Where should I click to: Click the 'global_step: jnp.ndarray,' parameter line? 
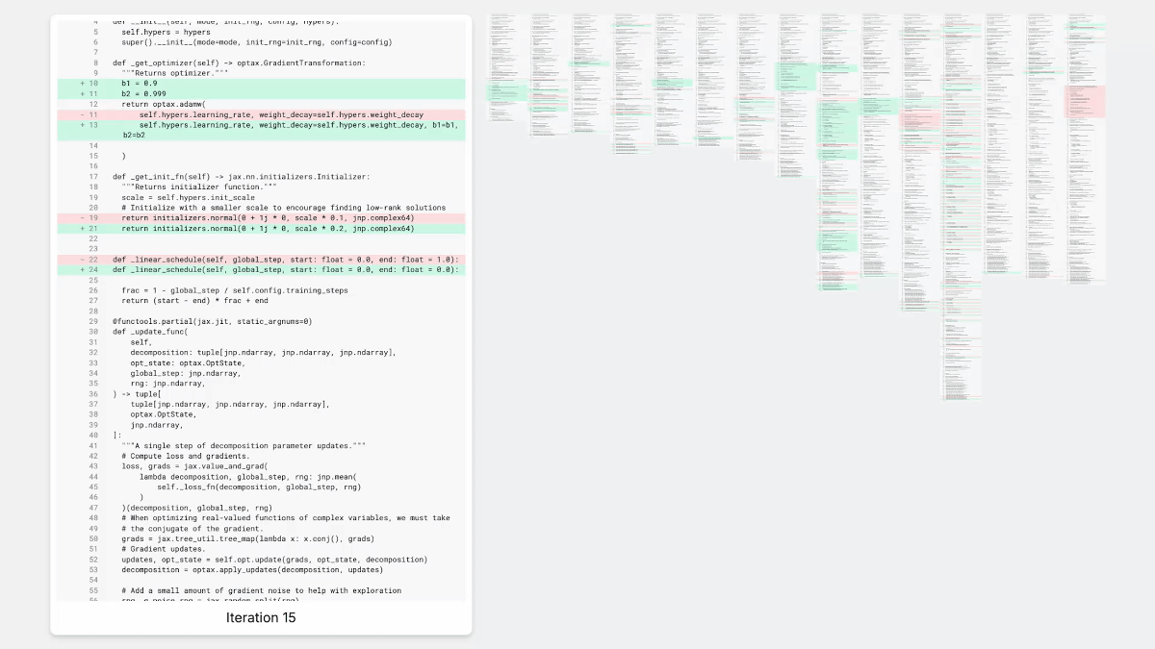(x=186, y=373)
